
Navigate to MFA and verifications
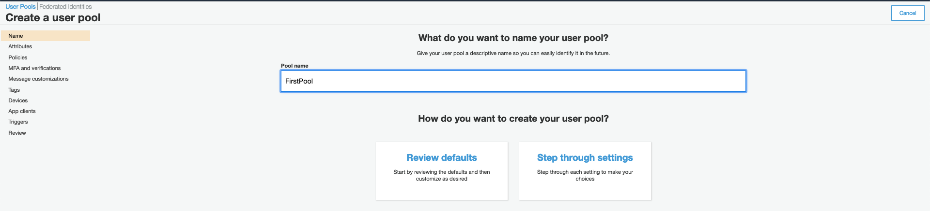tap(34, 68)
